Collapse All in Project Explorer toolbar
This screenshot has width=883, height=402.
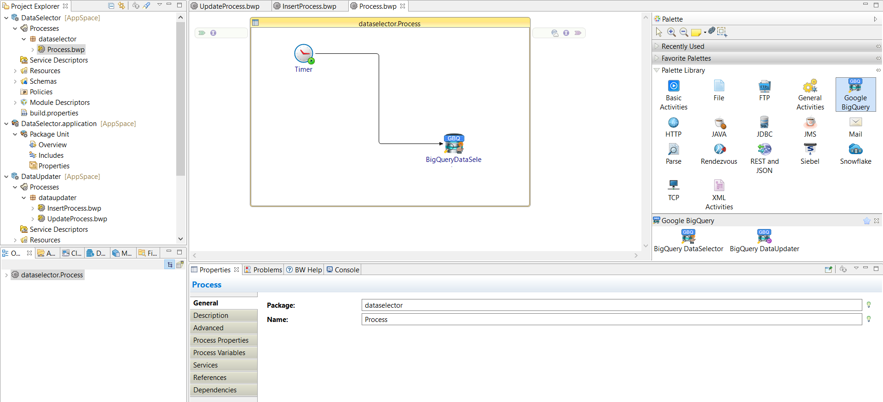pos(111,6)
